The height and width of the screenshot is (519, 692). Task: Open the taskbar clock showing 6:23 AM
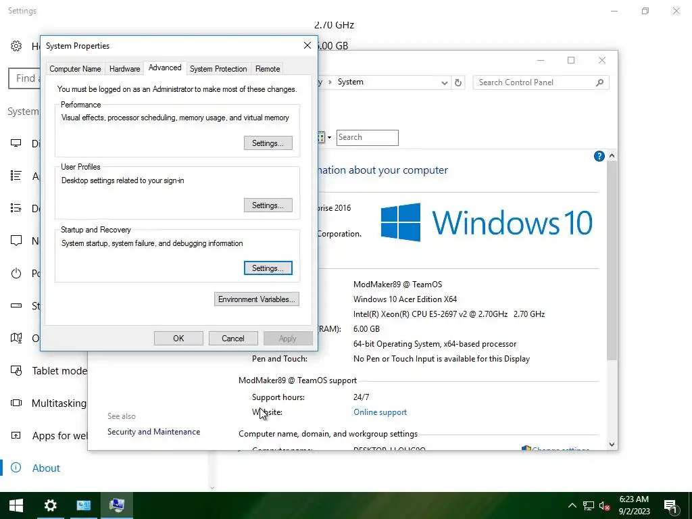634,505
